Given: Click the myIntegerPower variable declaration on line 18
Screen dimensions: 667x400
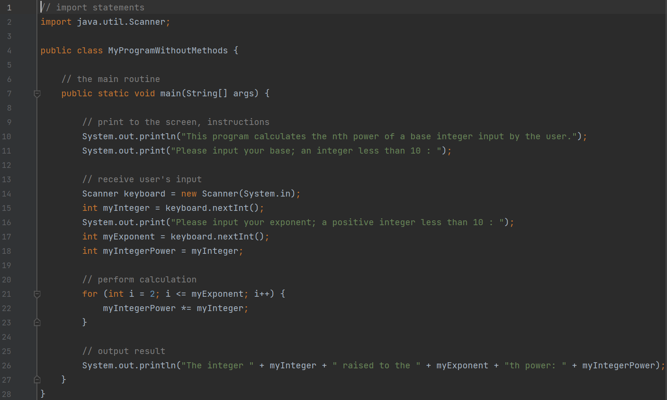Looking at the screenshot, I should [x=139, y=251].
